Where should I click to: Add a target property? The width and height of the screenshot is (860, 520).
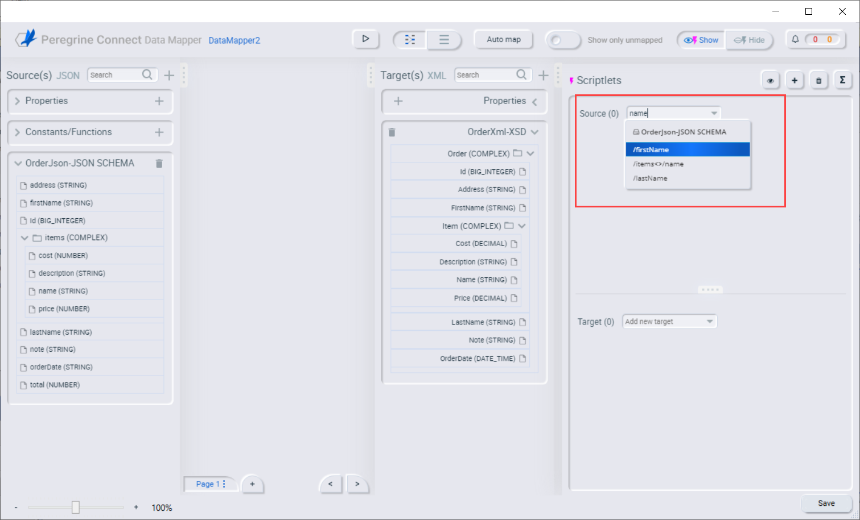pos(398,101)
